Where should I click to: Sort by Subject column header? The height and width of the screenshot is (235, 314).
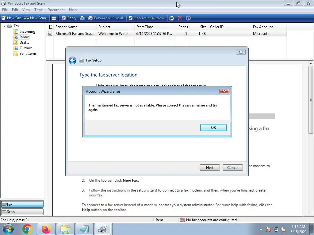click(x=115, y=27)
